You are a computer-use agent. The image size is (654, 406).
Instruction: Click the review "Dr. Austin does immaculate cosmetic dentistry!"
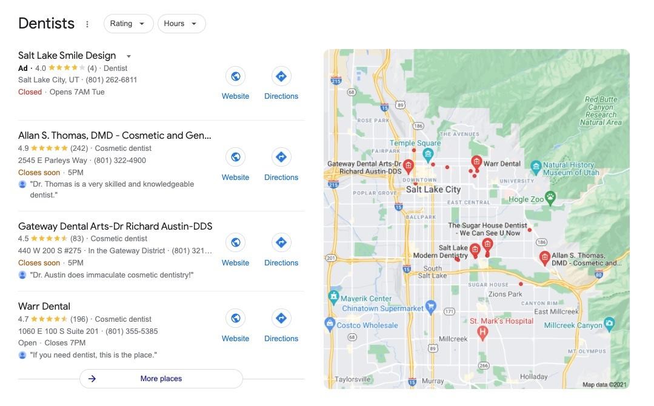point(112,275)
